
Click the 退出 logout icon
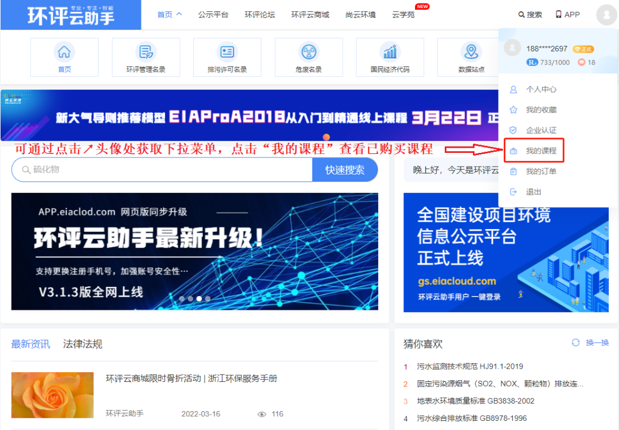pos(513,192)
